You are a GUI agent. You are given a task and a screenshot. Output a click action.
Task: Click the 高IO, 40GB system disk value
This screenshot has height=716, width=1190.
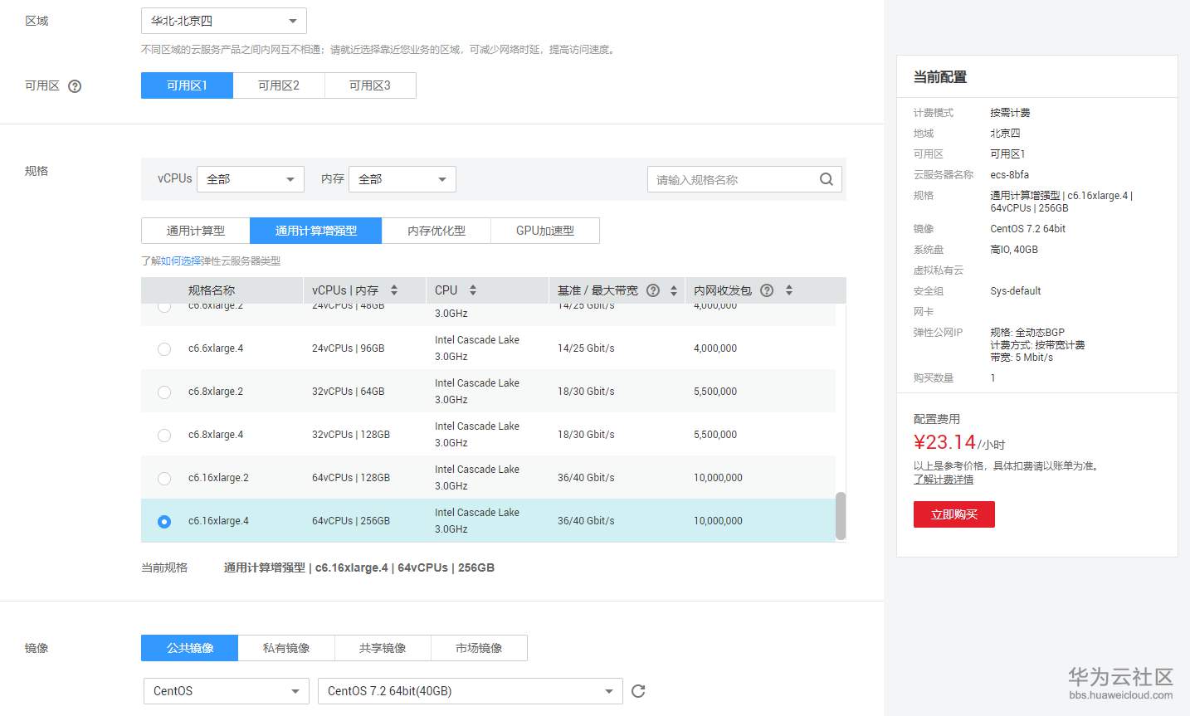(x=1014, y=250)
